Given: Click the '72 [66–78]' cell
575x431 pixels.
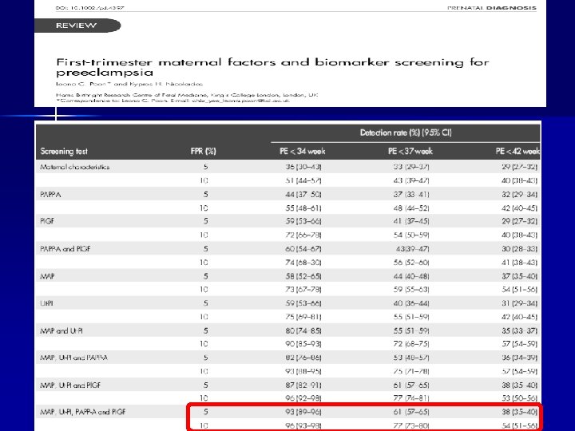Looking at the screenshot, I should 303,235.
